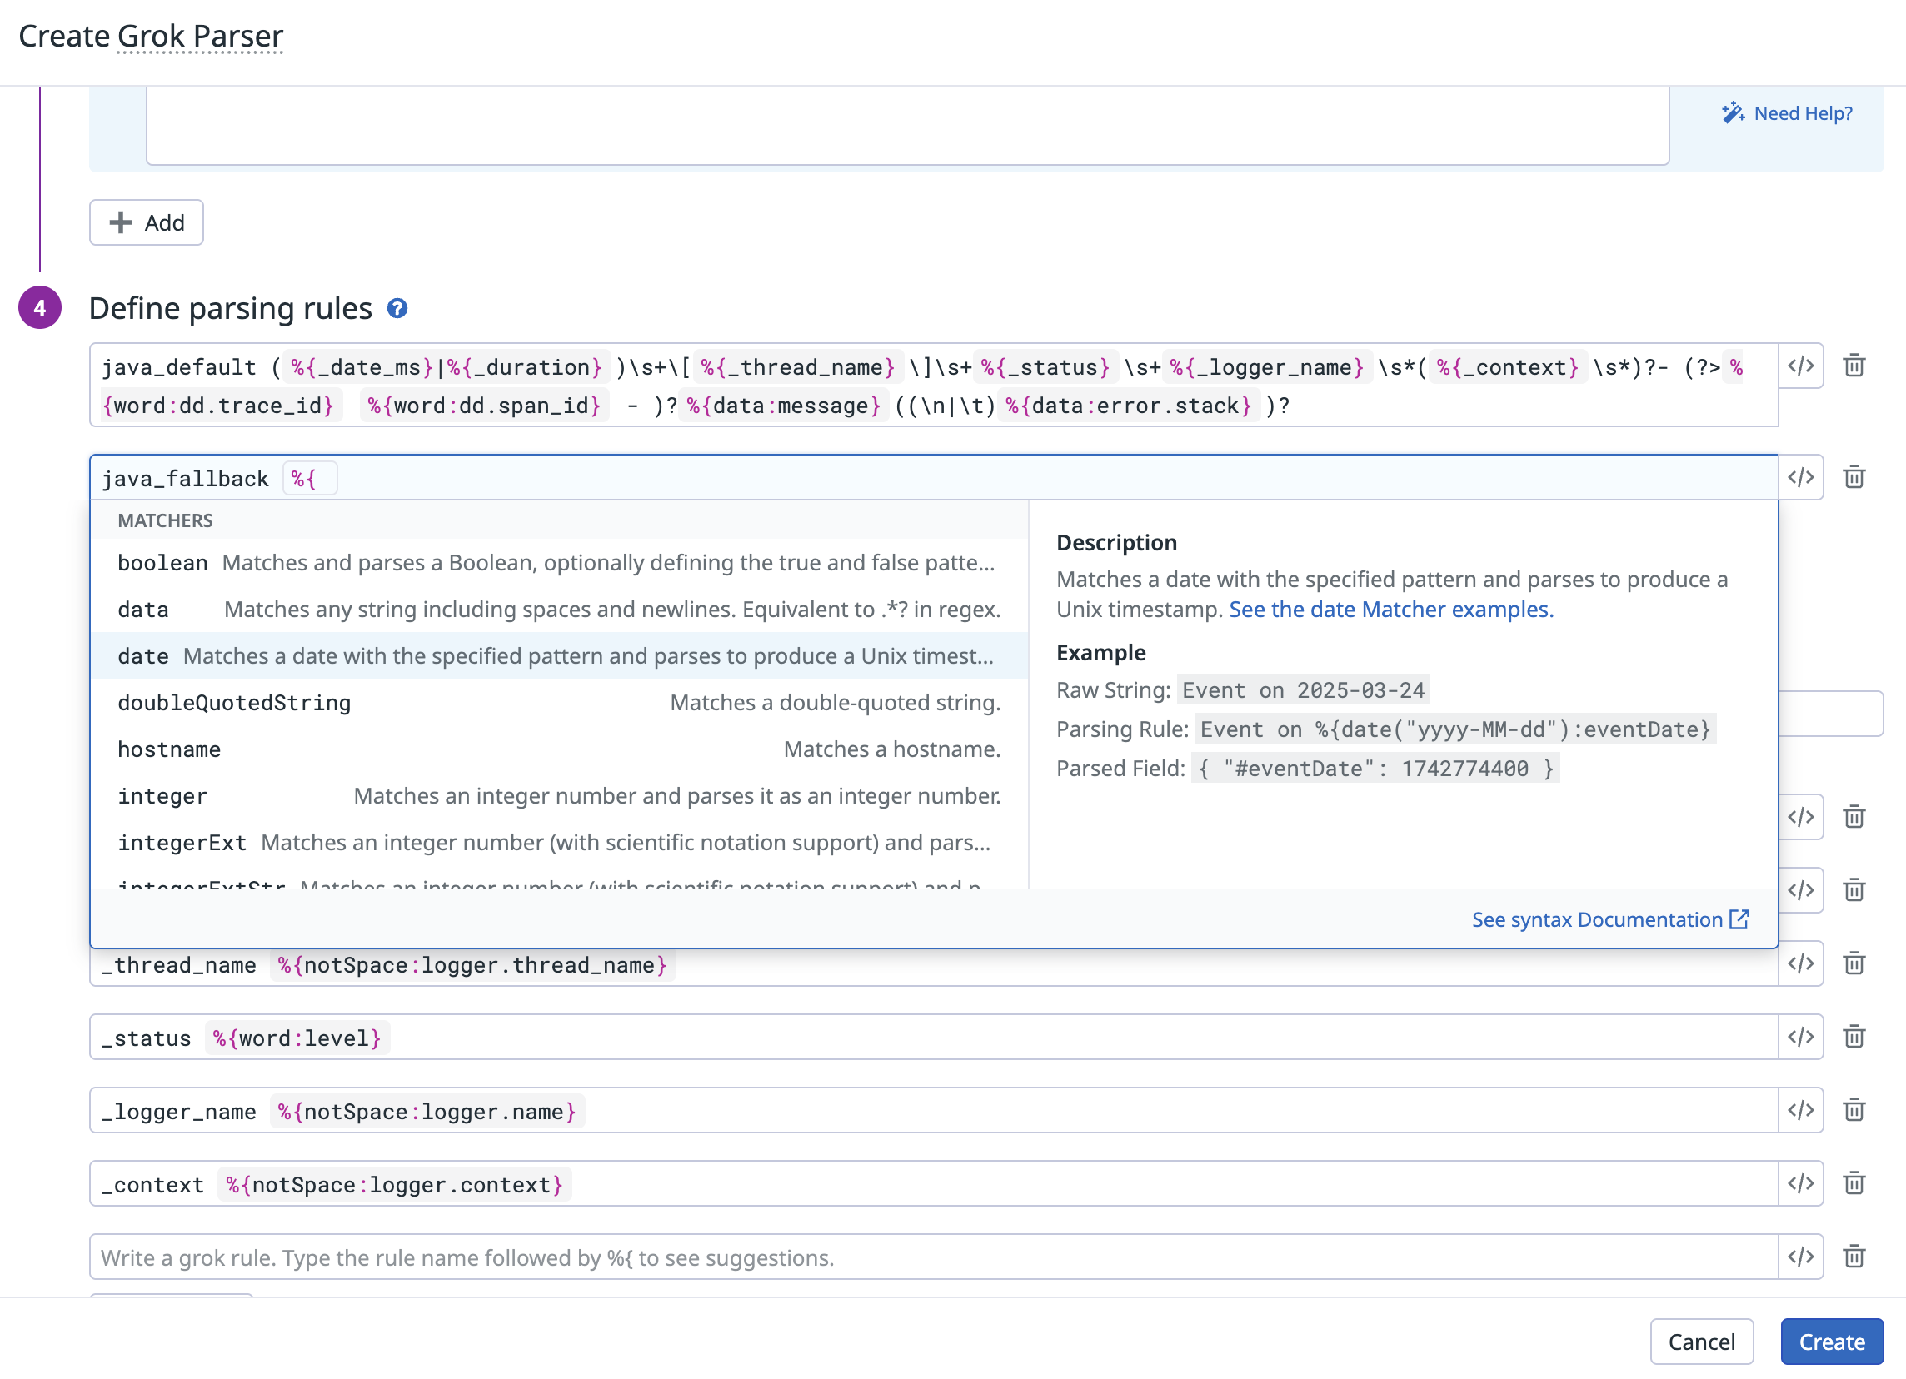Screen dimensions: 1906x1379
Task: Click the trash icon of the empty rule
Action: click(1854, 1257)
